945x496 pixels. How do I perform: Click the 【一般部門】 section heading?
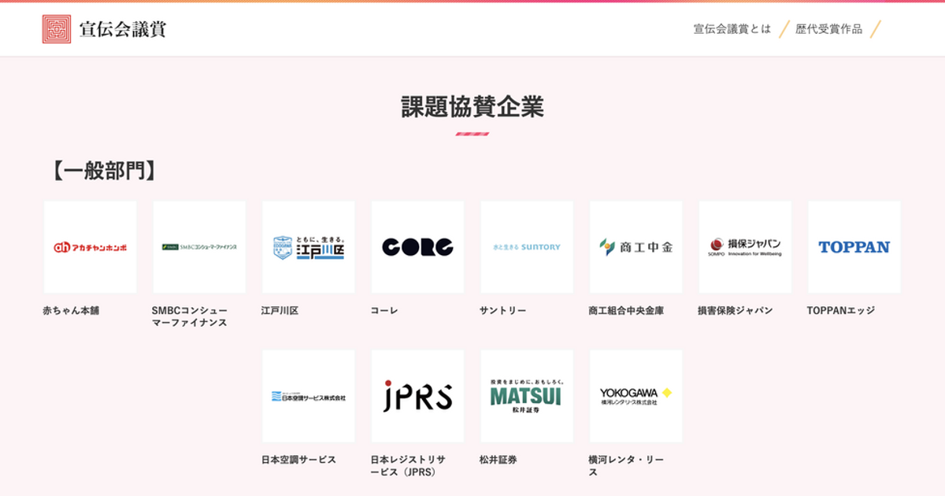[x=103, y=171]
